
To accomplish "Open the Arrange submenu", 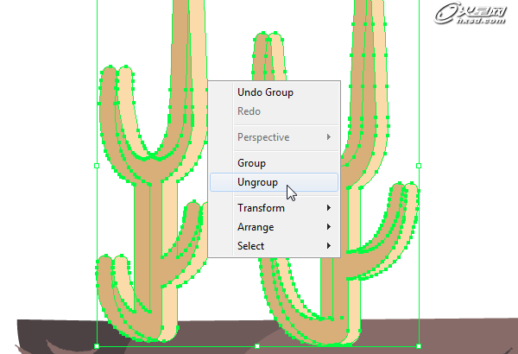I will coord(274,227).
